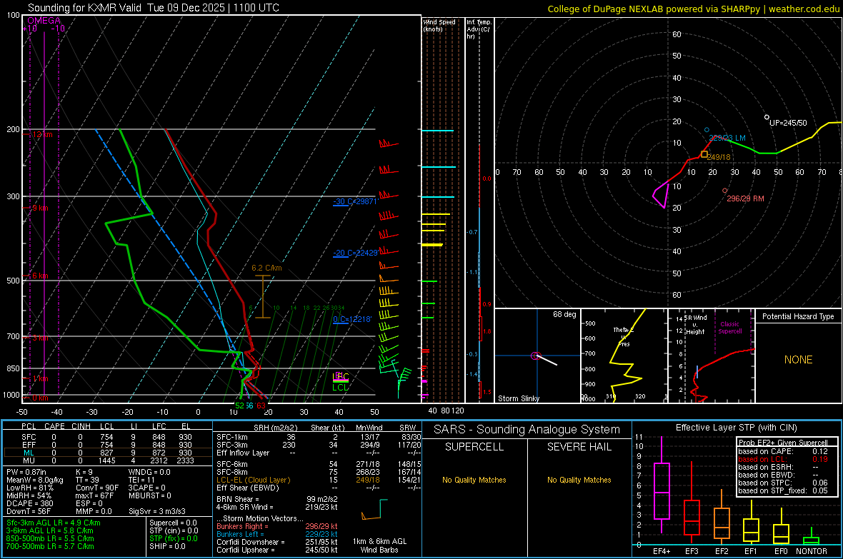Image resolution: width=843 pixels, height=559 pixels.
Task: Click the Theta-E v. Pres inset label
Action: [624, 336]
